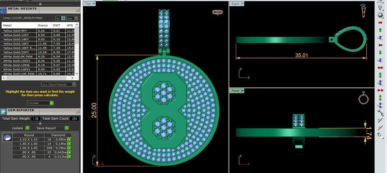Close the Gem Reporter panel
The width and height of the screenshot is (387, 173).
pyautogui.click(x=77, y=111)
